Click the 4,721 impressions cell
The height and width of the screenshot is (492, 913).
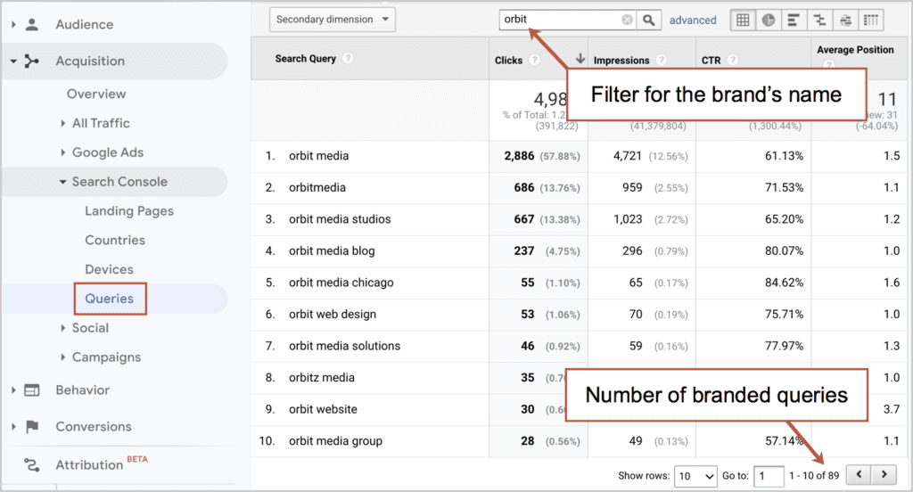click(627, 156)
